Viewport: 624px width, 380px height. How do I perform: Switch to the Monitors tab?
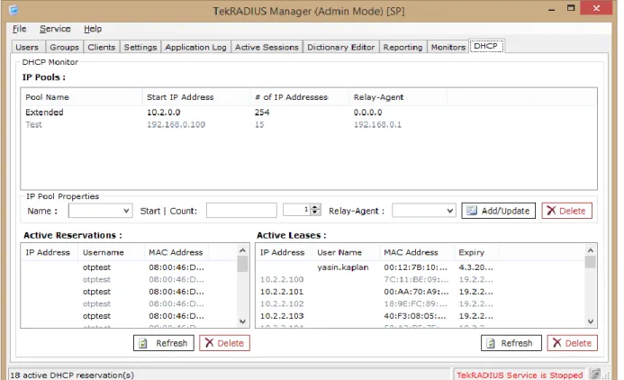point(448,47)
